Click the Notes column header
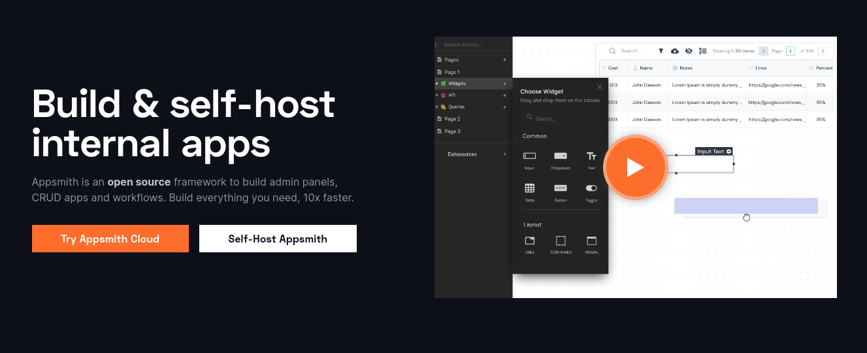 point(706,68)
